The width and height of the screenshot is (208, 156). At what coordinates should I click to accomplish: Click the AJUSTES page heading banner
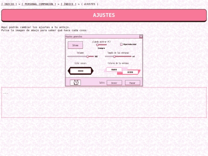104,15
